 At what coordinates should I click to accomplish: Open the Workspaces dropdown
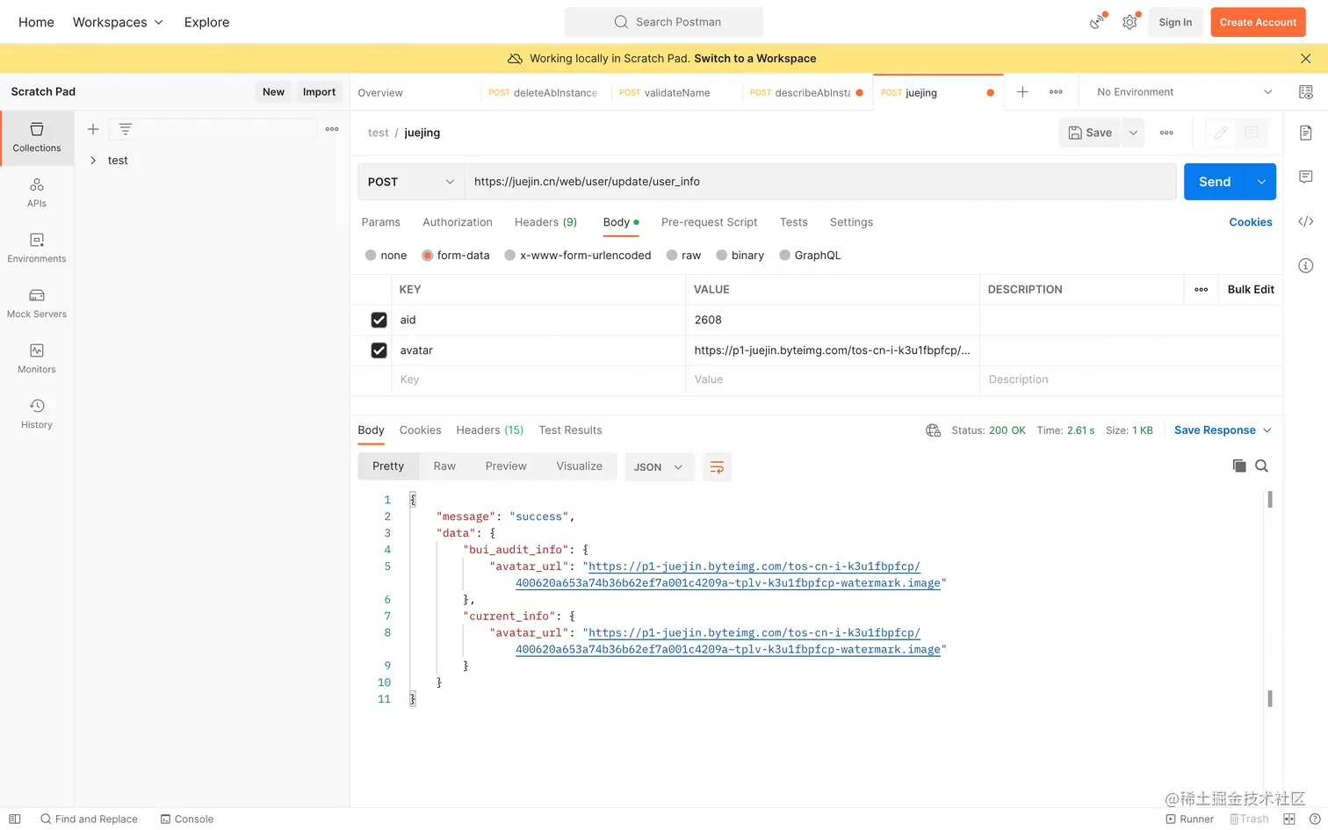tap(118, 22)
